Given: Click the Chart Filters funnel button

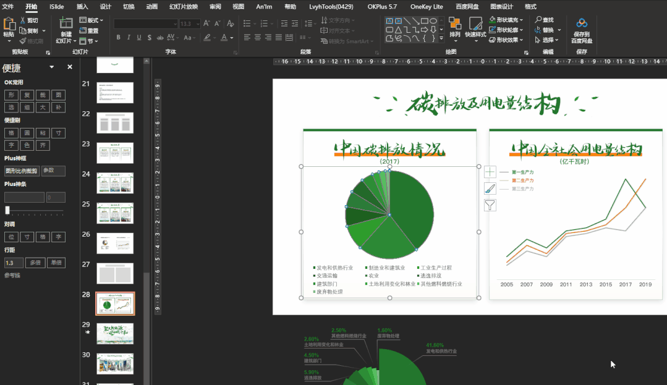Looking at the screenshot, I should click(490, 205).
